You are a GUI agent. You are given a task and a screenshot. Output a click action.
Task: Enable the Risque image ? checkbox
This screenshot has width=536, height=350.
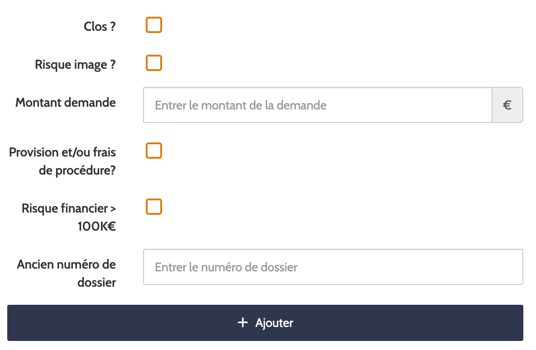[154, 63]
